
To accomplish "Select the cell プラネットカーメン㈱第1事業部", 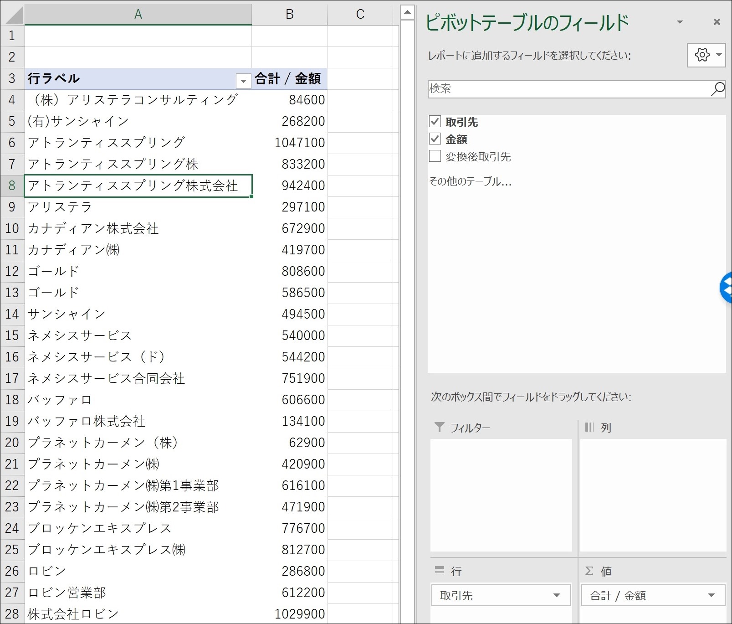I will (138, 485).
